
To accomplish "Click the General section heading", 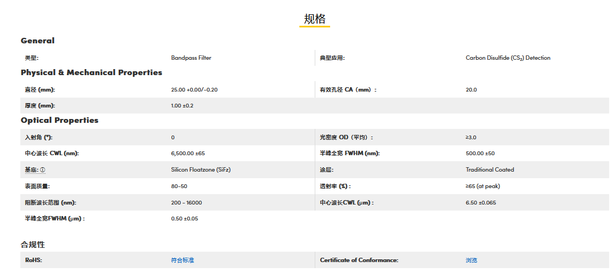I will 37,41.
